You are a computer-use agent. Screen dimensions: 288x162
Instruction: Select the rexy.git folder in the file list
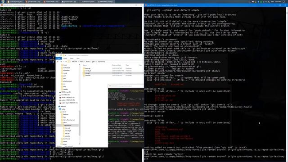(x=87, y=73)
